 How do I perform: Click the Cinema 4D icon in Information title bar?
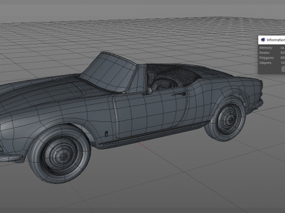click(263, 40)
